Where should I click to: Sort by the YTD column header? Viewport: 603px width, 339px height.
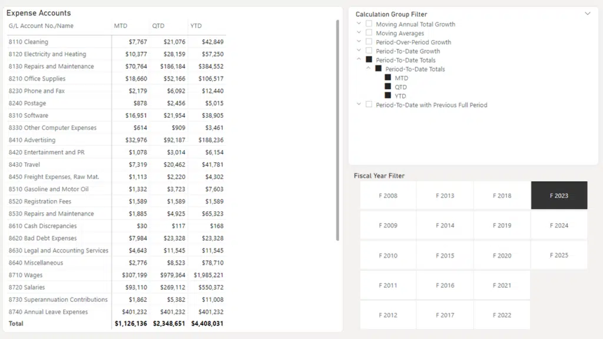(x=197, y=26)
